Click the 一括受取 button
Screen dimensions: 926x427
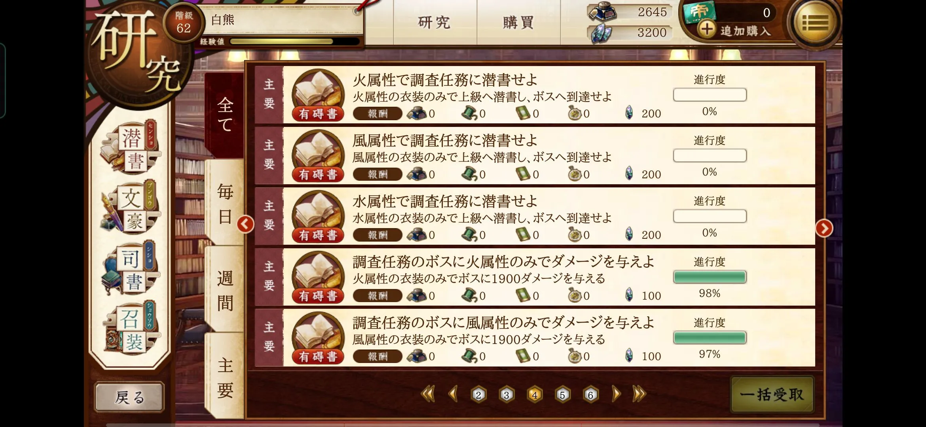772,395
